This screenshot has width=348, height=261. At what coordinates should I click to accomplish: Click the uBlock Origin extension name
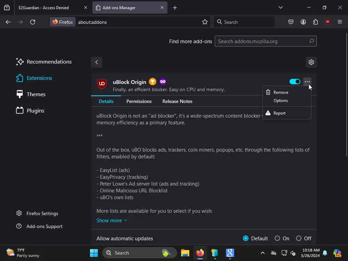click(129, 82)
